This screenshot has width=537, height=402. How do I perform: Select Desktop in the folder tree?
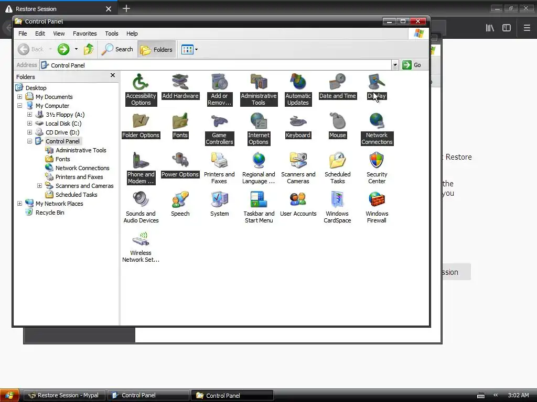[36, 88]
